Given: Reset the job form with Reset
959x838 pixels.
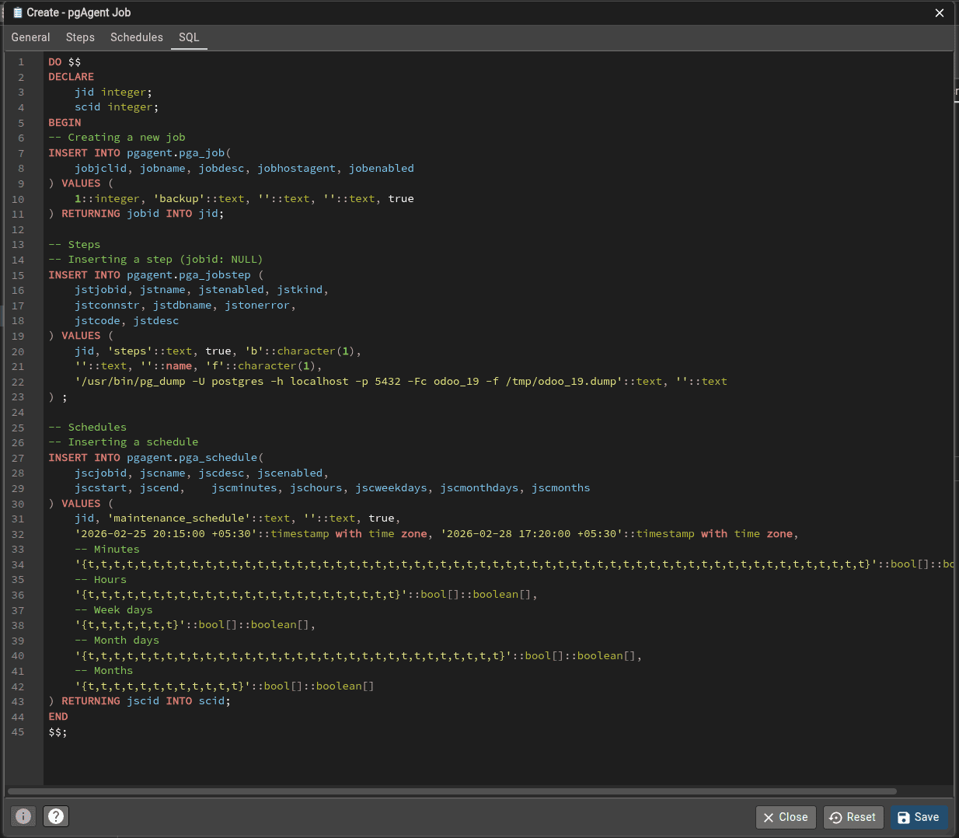Looking at the screenshot, I should [x=853, y=817].
